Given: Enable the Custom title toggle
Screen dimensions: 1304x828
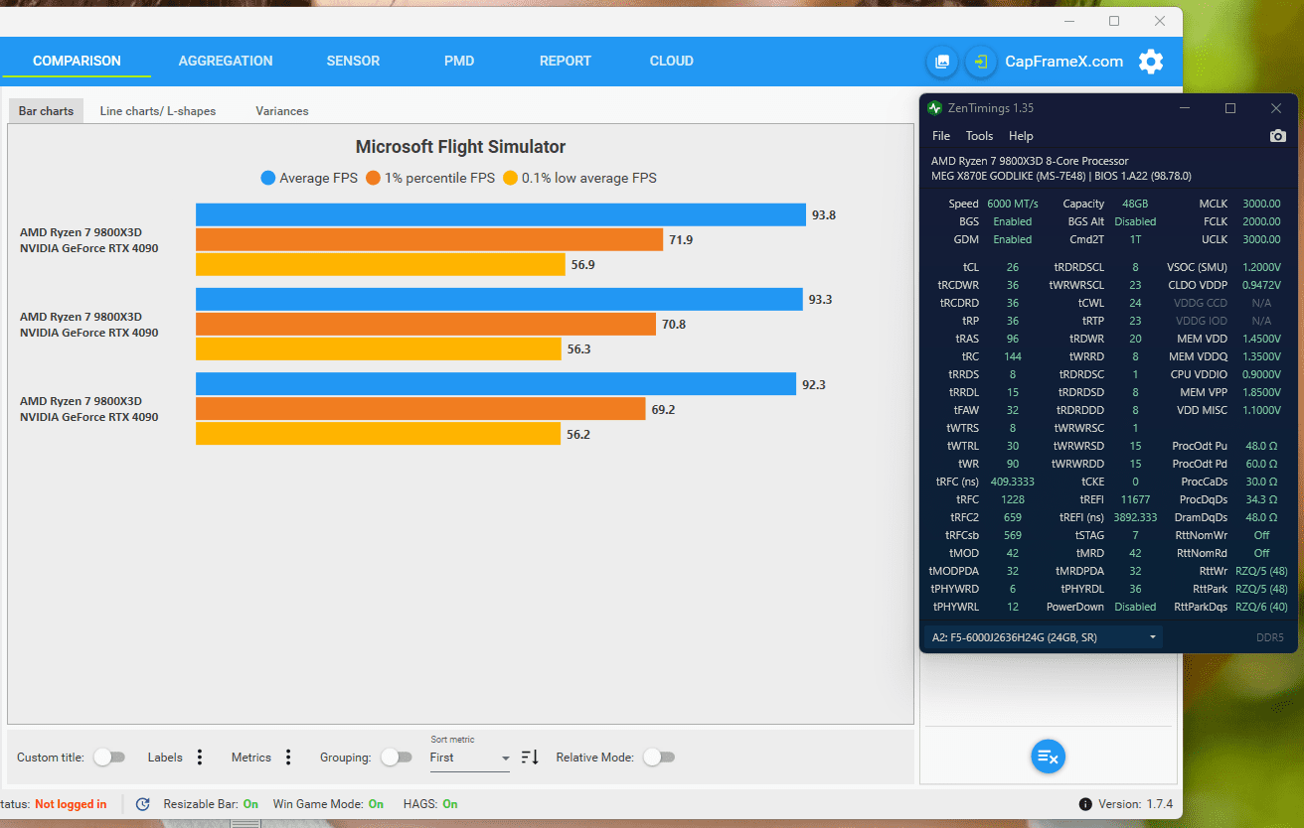Looking at the screenshot, I should 109,758.
